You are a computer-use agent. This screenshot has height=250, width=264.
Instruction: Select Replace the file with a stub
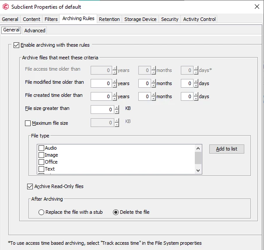(42, 212)
